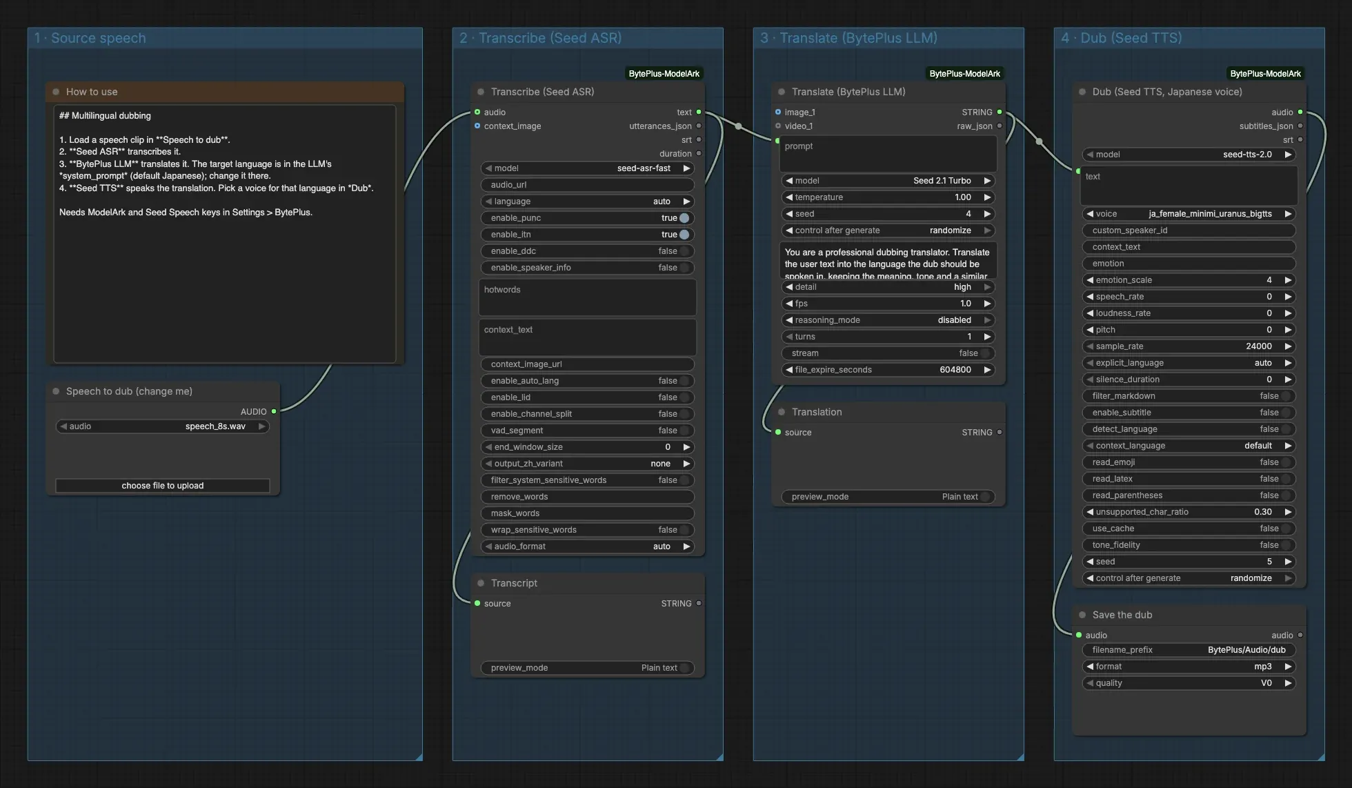Click BytePlus-ModelArk badge above Translate node
1352x788 pixels.
coord(964,74)
